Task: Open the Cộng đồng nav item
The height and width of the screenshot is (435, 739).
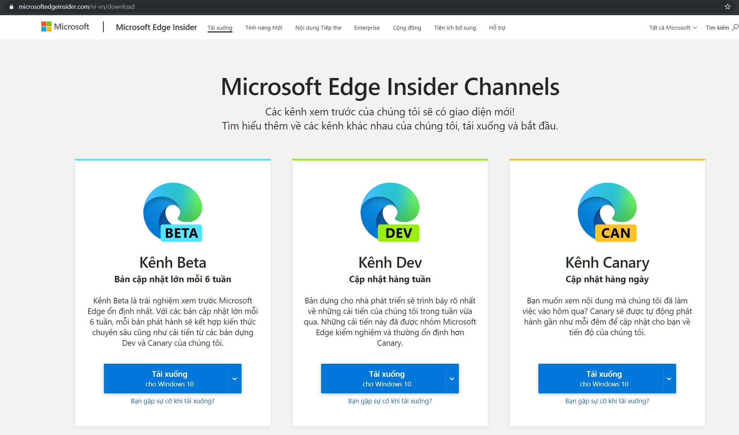Action: click(x=407, y=28)
